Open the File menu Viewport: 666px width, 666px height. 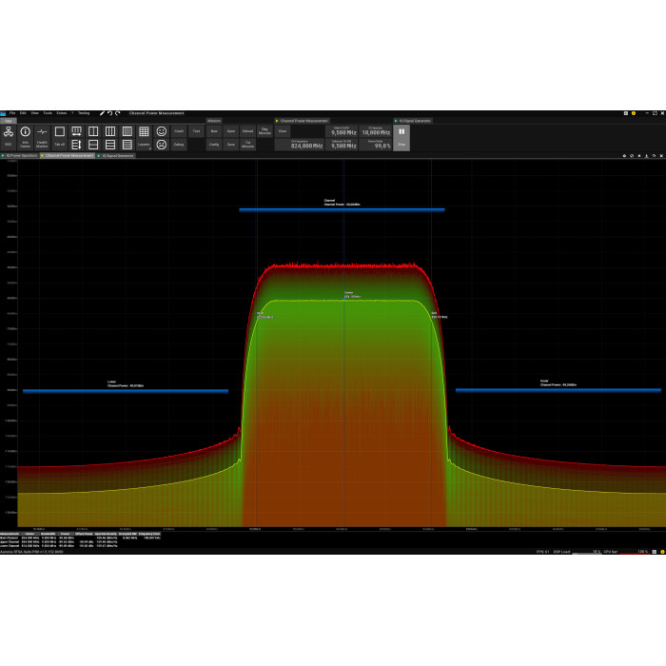11,112
